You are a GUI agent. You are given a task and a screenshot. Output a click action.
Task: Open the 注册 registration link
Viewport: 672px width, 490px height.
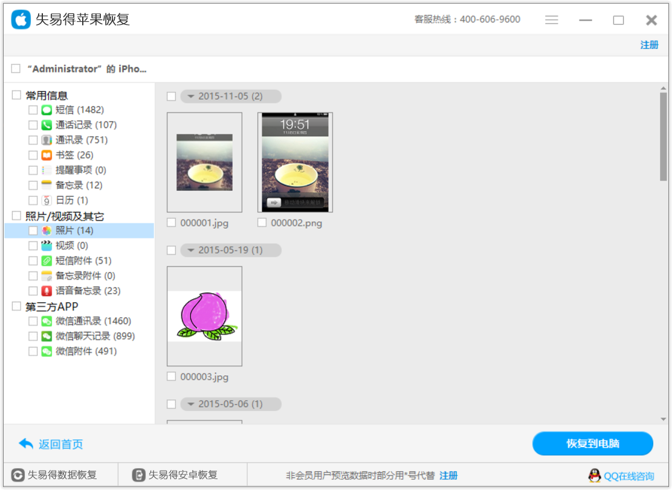pyautogui.click(x=650, y=45)
